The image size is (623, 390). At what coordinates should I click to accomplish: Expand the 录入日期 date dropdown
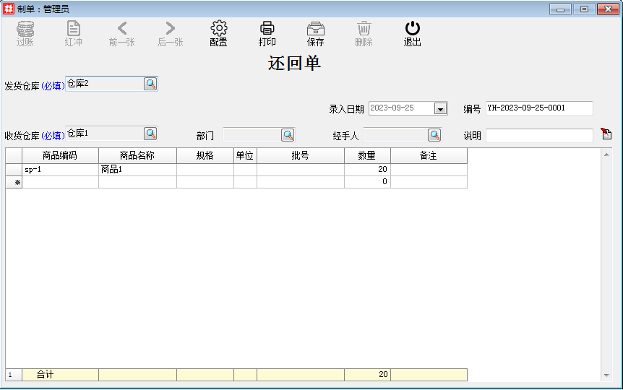440,108
